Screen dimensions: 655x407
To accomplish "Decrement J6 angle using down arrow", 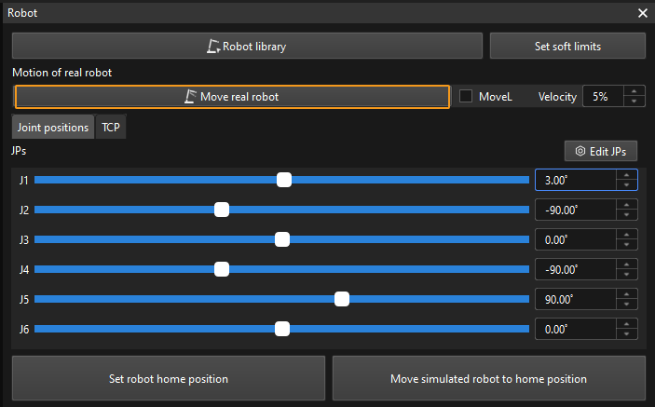I will coord(627,334).
